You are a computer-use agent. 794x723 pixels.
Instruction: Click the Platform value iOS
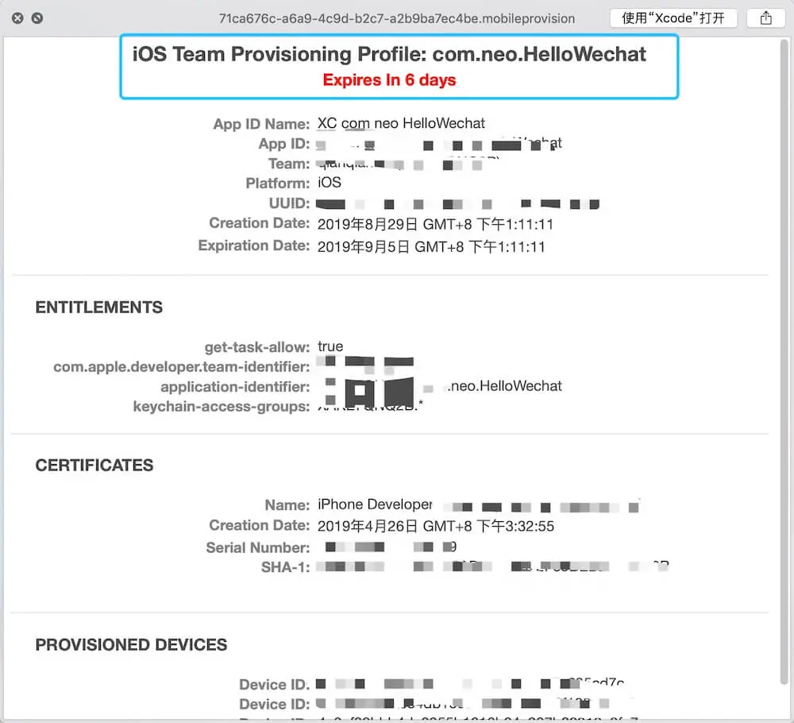click(330, 183)
